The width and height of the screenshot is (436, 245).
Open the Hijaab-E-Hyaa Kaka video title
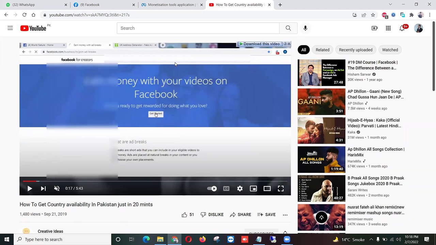click(374, 123)
